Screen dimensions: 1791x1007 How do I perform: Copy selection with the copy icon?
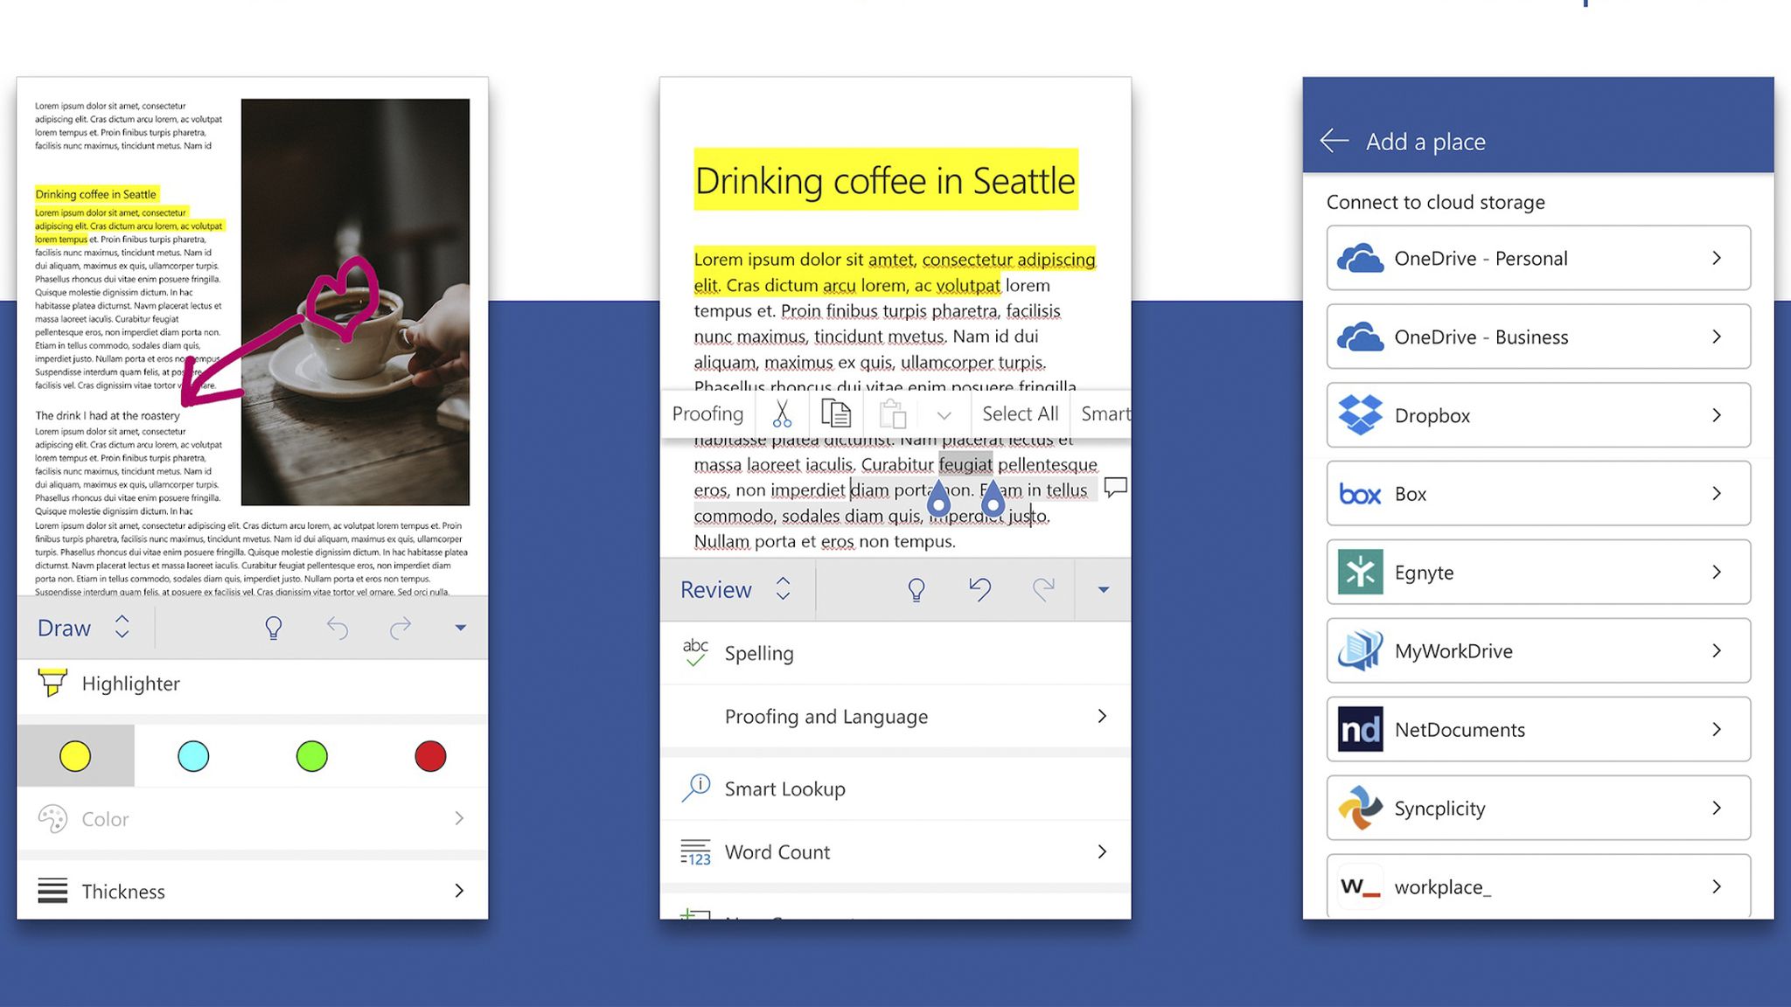tap(836, 413)
